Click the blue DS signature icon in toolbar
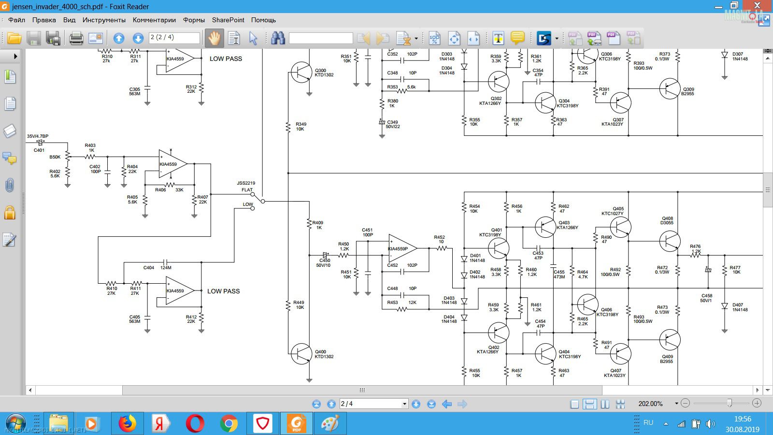 coord(544,38)
